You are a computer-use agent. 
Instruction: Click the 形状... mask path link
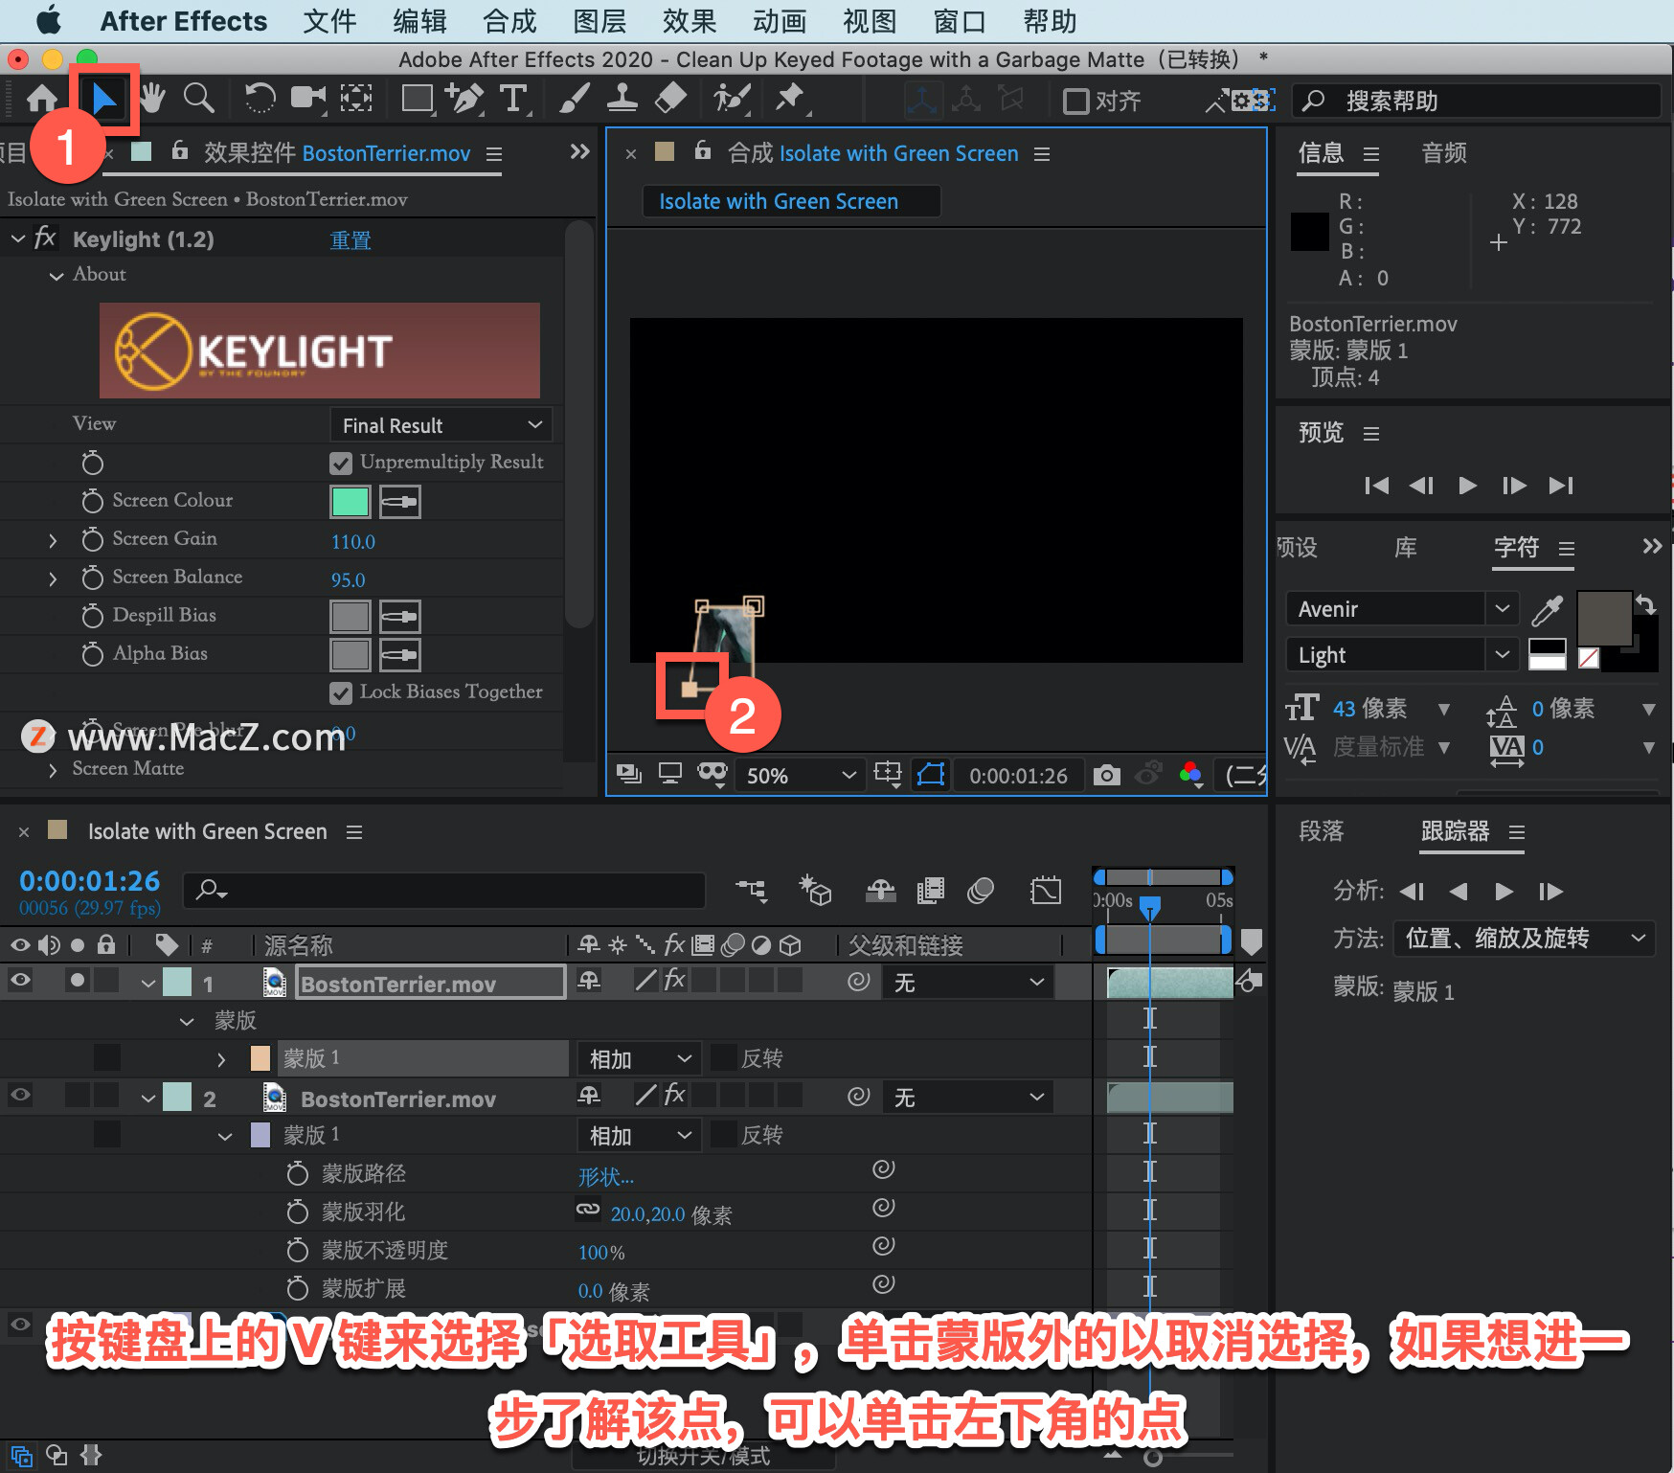coord(605,1176)
